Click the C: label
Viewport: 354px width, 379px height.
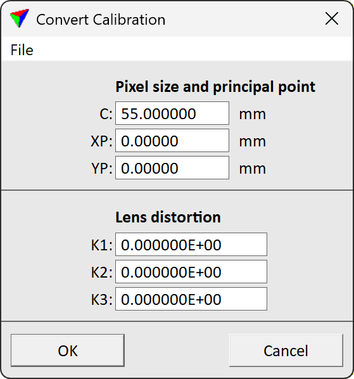pyautogui.click(x=106, y=114)
